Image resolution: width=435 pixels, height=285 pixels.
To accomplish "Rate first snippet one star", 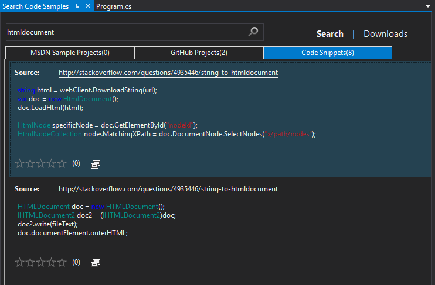I will pyautogui.click(x=19, y=163).
